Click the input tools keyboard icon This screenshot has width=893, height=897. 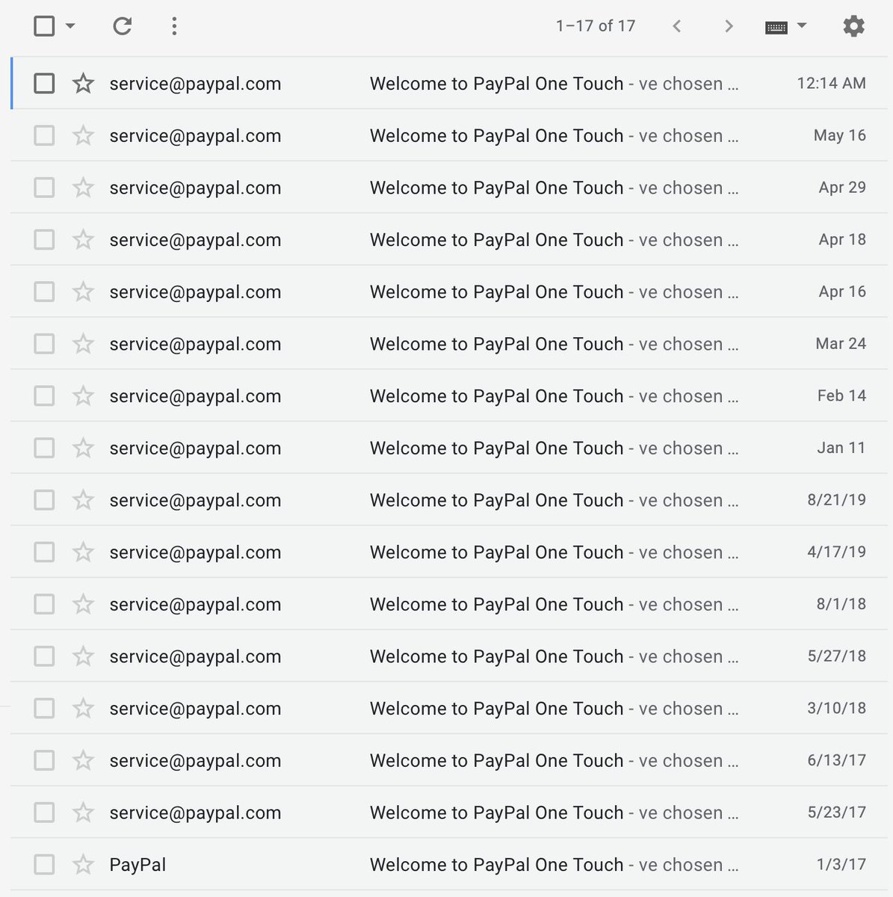click(776, 27)
